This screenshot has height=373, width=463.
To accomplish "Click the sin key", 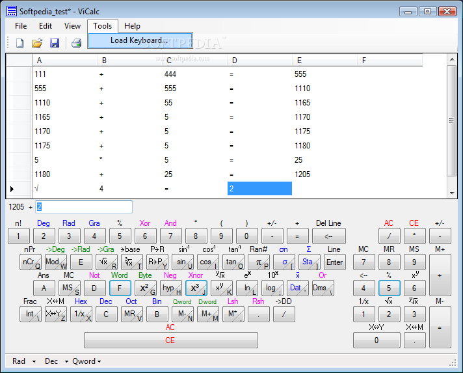I will coord(183,262).
